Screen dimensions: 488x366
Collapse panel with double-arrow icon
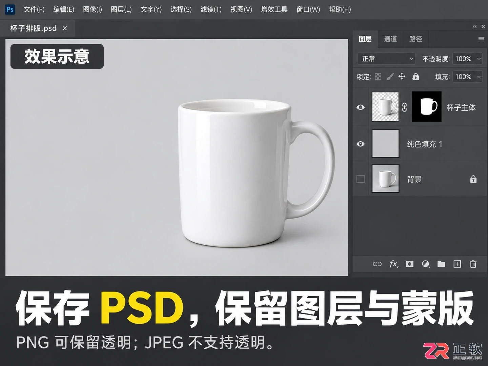(474, 26)
